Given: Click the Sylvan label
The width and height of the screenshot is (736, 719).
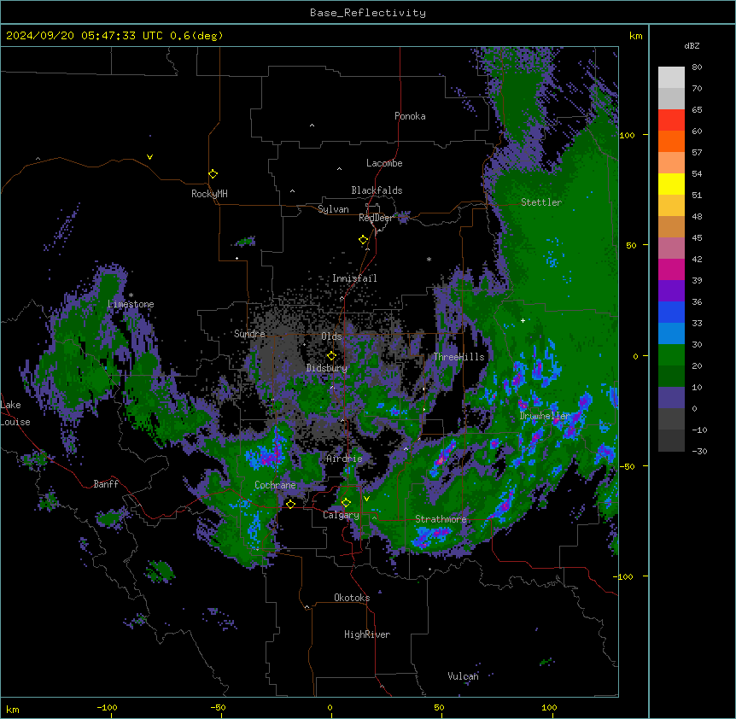Looking at the screenshot, I should 333,209.
